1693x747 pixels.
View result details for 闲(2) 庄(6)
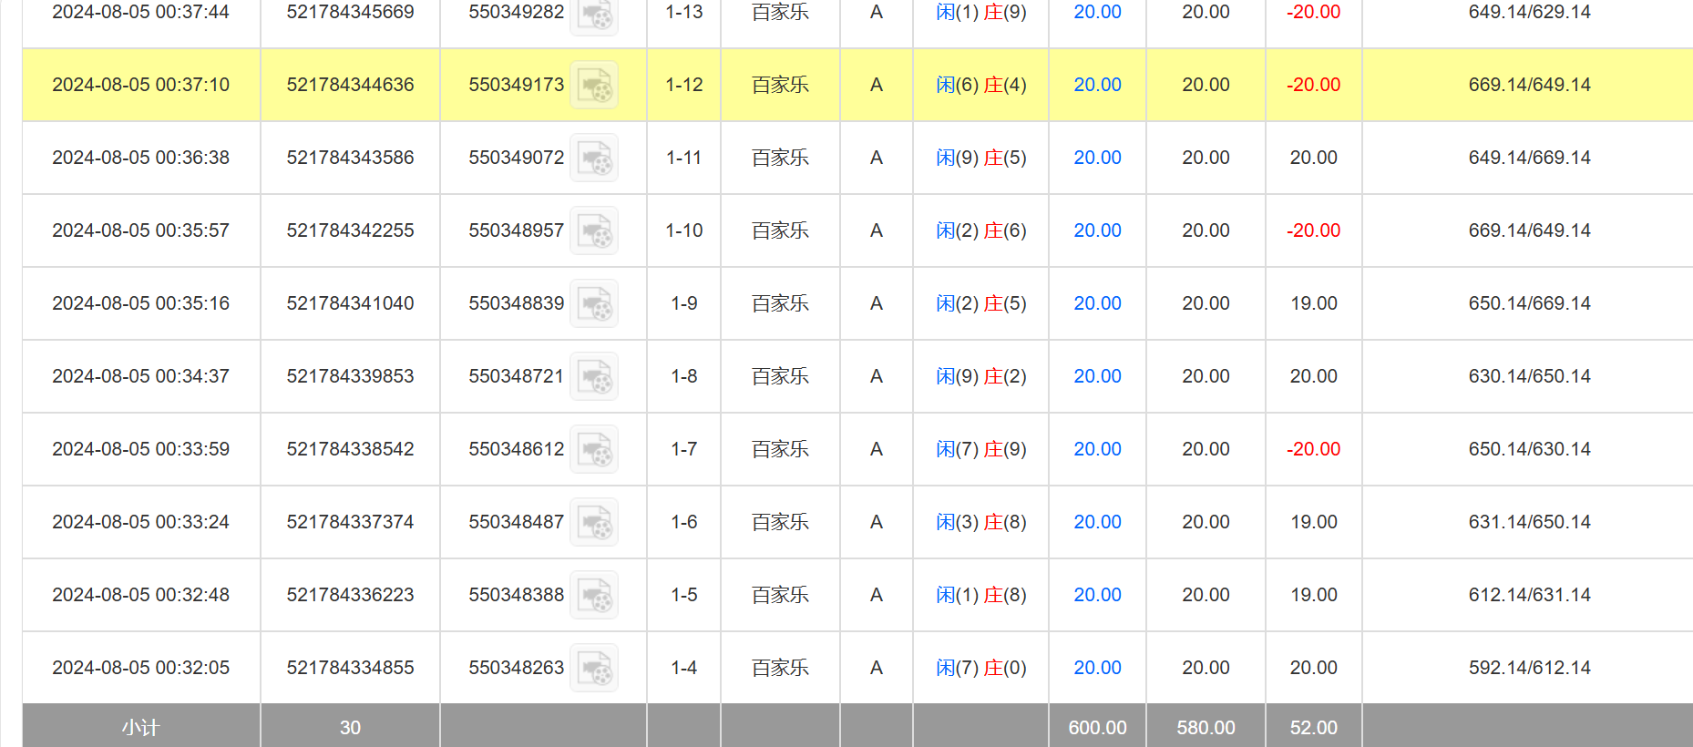pyautogui.click(x=980, y=230)
